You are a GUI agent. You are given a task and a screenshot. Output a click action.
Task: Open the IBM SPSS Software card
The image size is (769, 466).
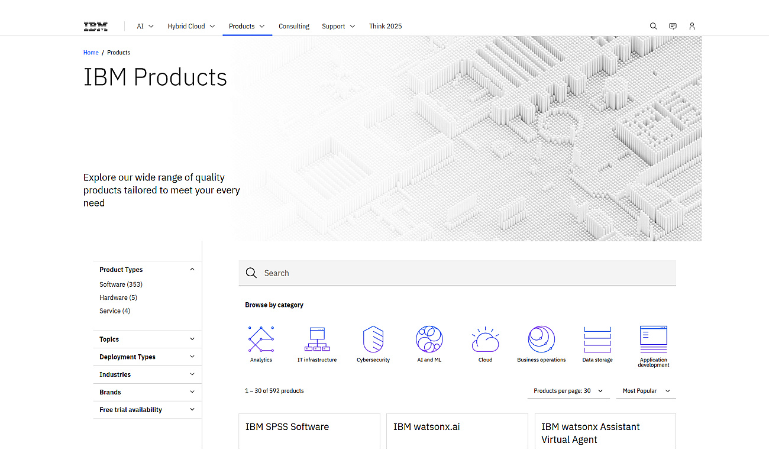point(309,431)
